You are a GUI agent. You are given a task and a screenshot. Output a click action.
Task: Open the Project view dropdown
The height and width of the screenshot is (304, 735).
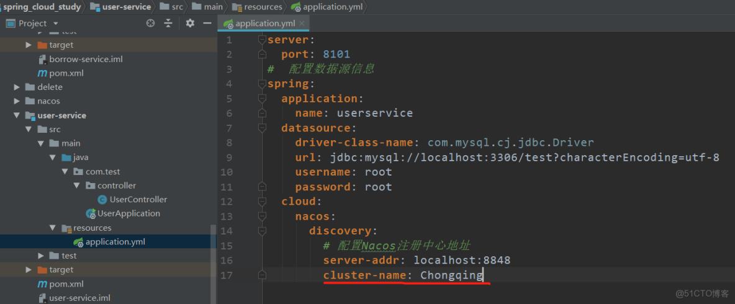coord(56,24)
